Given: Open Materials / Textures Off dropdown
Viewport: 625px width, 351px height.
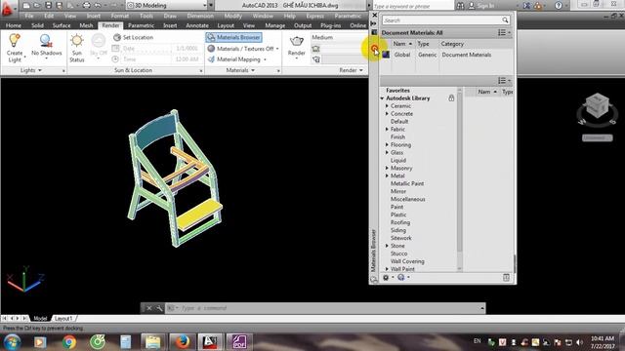Looking at the screenshot, I should pyautogui.click(x=242, y=49).
